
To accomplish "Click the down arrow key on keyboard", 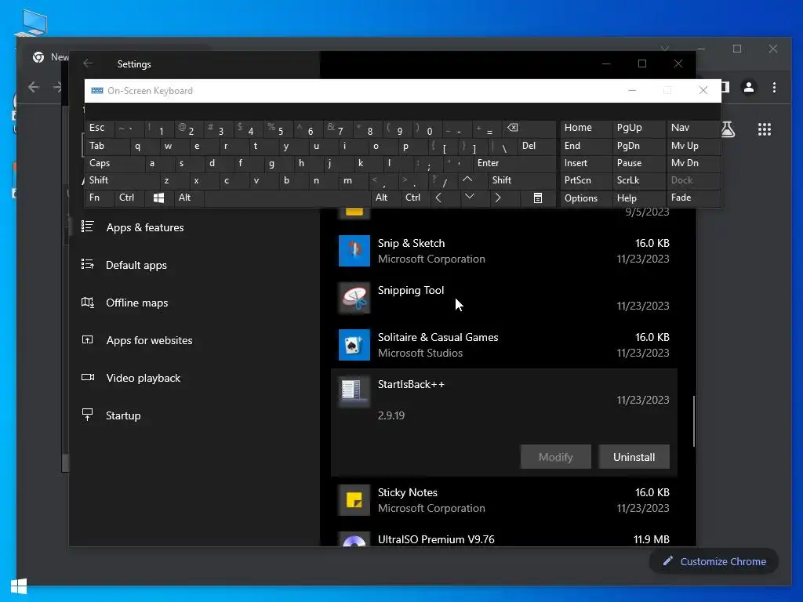I will point(469,197).
